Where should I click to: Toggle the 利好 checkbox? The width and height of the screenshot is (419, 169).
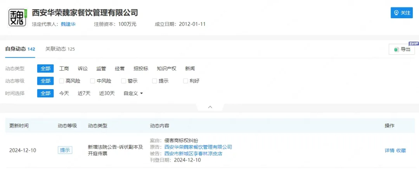[x=186, y=81]
